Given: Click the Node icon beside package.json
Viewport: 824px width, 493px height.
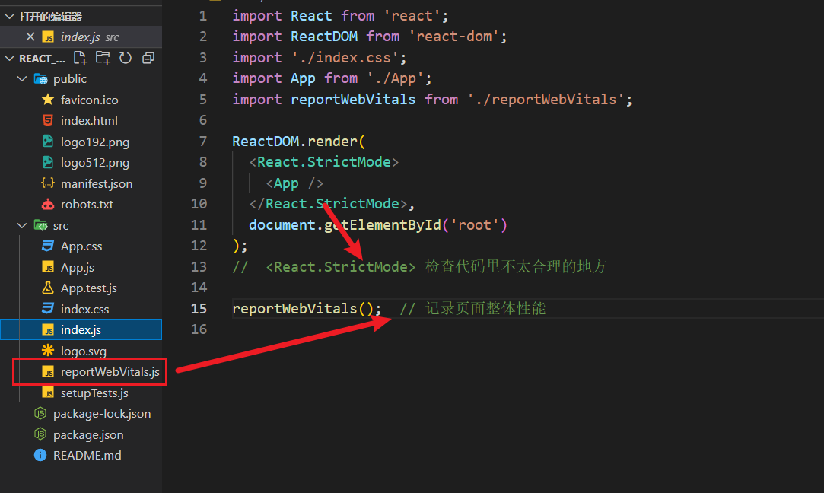Looking at the screenshot, I should coord(40,434).
